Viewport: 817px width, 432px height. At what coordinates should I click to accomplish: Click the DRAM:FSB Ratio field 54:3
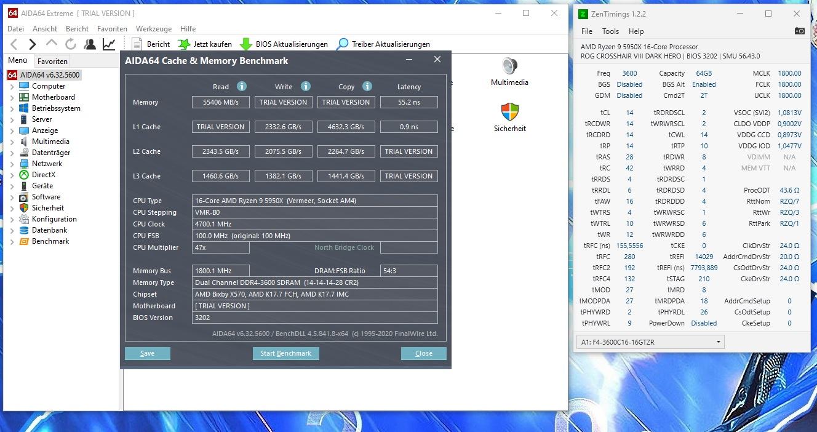409,271
